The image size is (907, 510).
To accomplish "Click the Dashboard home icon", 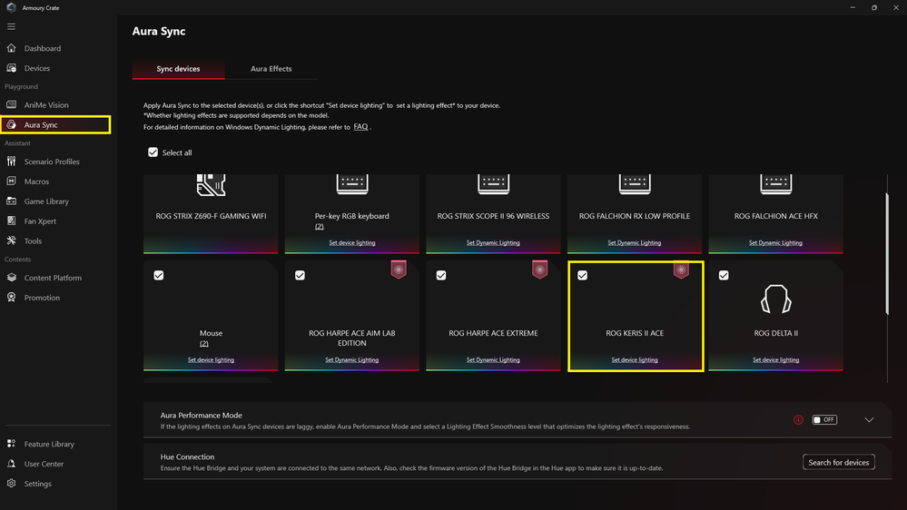I will 11,48.
